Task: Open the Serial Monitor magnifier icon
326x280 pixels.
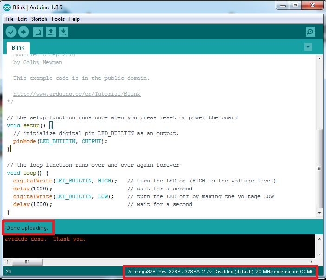Action: click(310, 32)
